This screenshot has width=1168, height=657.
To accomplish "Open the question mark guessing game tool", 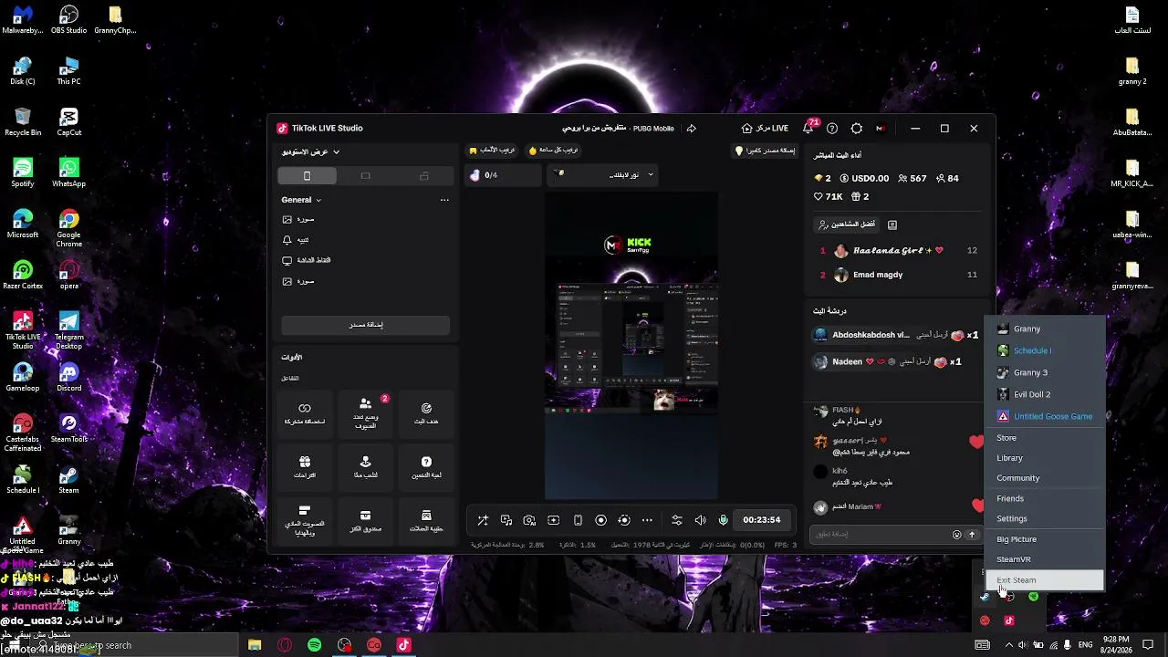I will coord(426,468).
